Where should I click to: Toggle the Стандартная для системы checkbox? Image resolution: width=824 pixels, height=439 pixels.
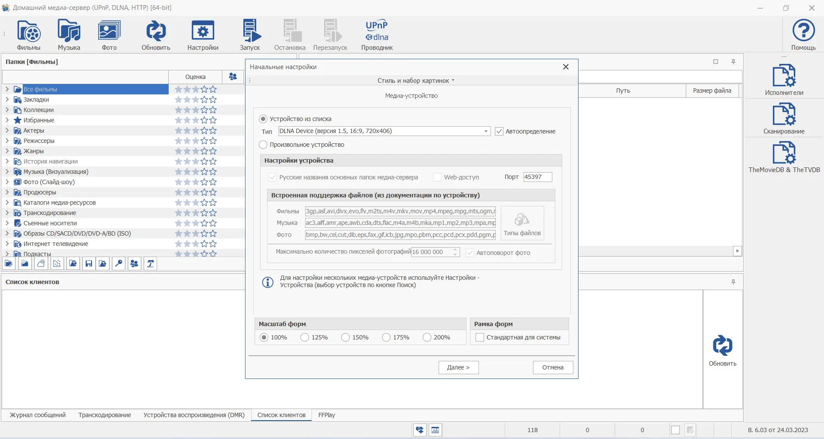pos(480,337)
